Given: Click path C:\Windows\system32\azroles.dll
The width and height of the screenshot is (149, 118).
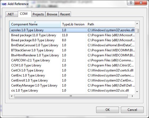Looking at the screenshot, I should pos(111,30).
